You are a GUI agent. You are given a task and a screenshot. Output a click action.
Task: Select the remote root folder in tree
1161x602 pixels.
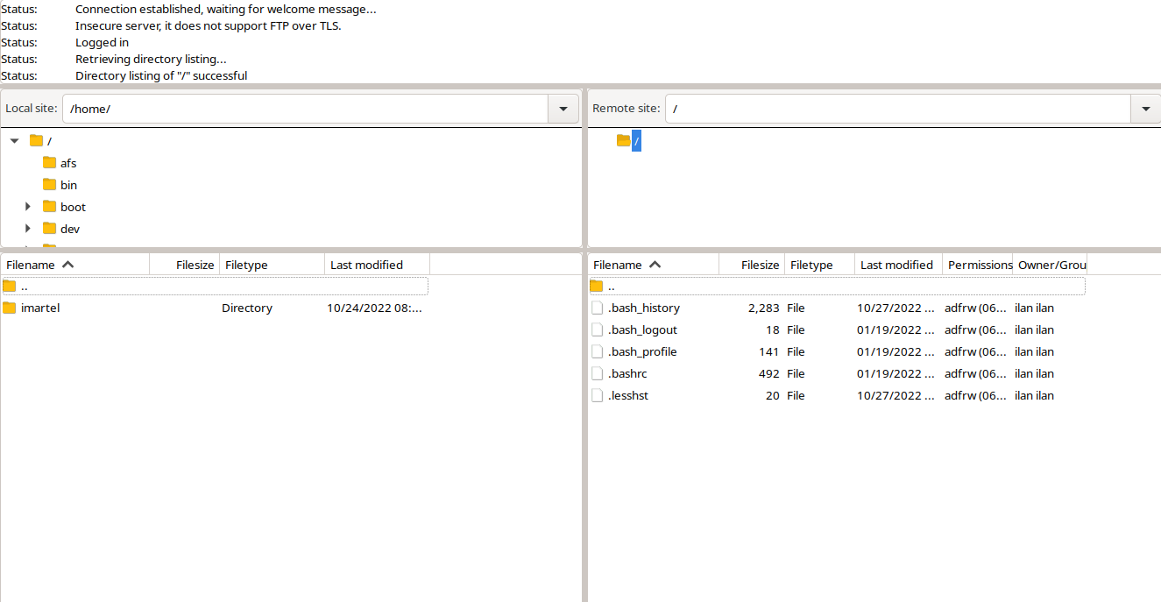click(x=637, y=140)
